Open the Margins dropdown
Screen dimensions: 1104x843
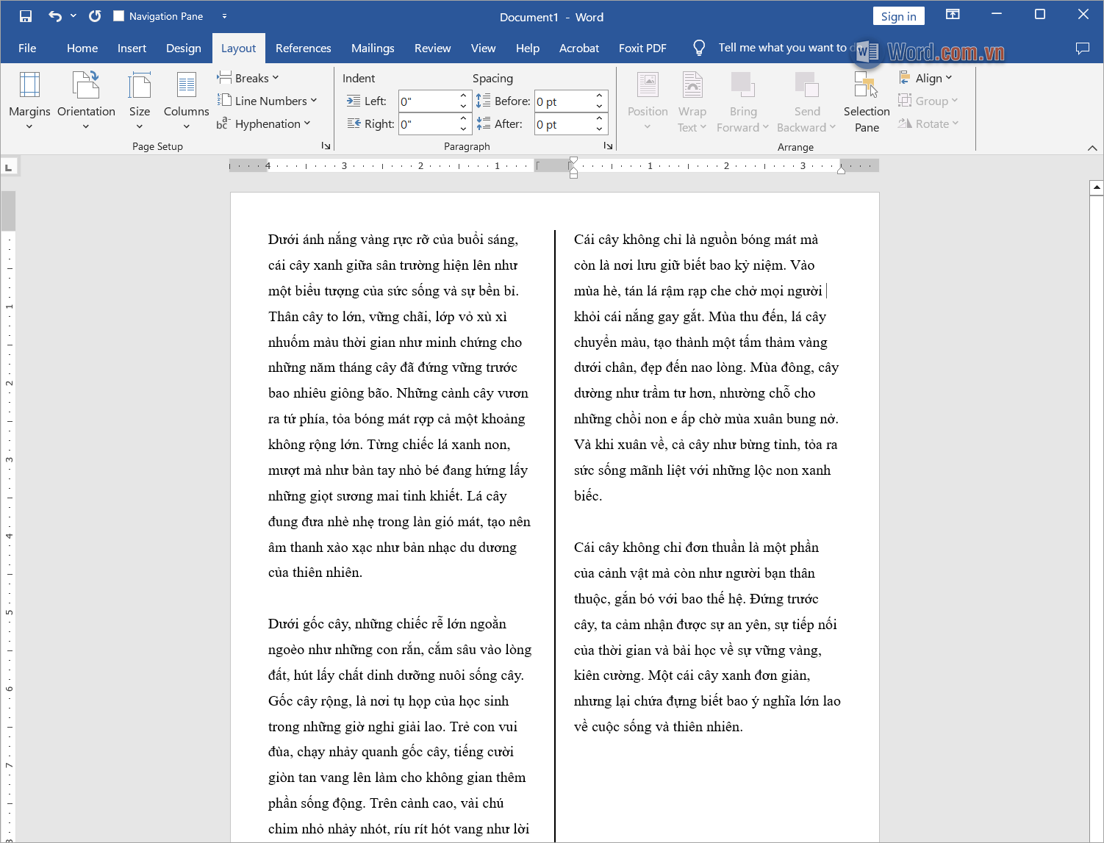[x=29, y=101]
